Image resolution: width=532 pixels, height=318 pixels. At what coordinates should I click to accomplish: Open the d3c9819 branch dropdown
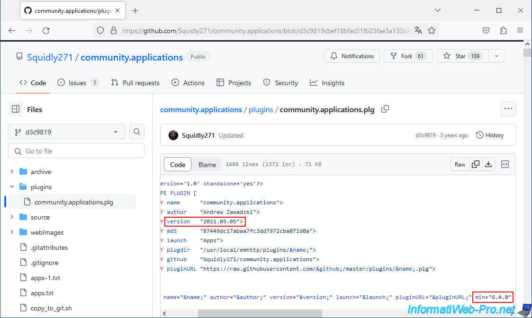[x=67, y=132]
